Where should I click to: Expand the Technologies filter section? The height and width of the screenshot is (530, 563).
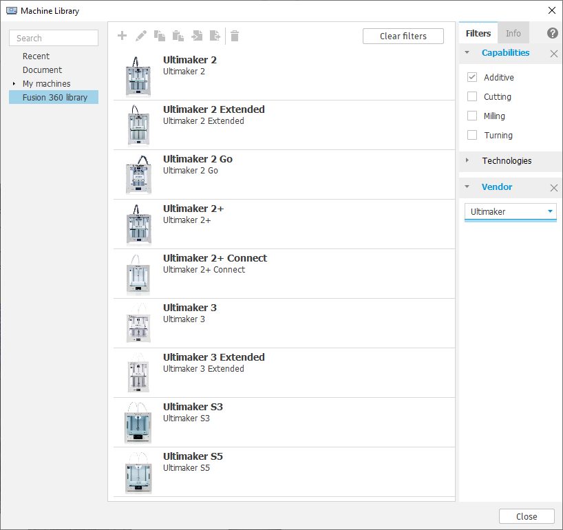(467, 160)
